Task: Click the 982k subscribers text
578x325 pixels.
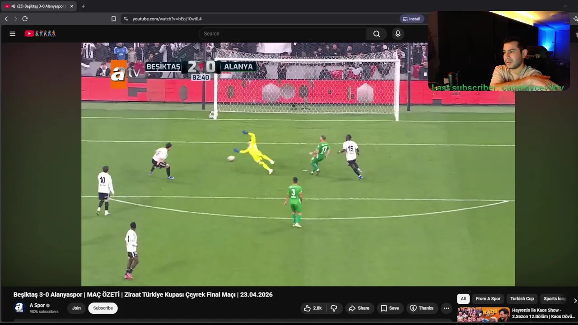Action: point(44,312)
